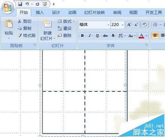The height and width of the screenshot is (137, 165).
Task: Switch to the 插入 tab
Action: click(x=40, y=12)
